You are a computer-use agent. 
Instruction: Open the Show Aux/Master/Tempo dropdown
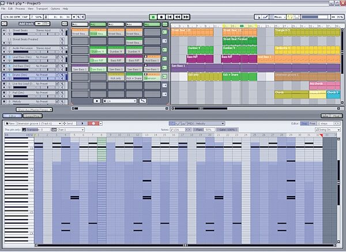[34, 110]
